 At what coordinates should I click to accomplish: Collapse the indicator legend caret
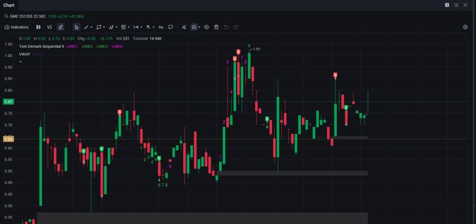point(21,62)
